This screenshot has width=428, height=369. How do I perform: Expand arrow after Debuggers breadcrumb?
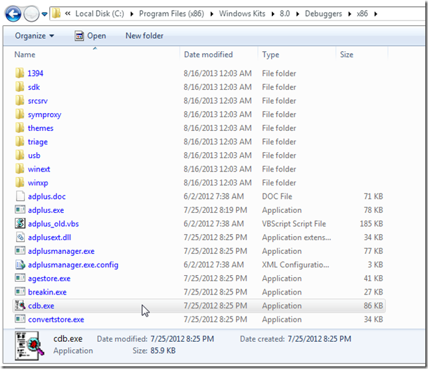pyautogui.click(x=350, y=14)
